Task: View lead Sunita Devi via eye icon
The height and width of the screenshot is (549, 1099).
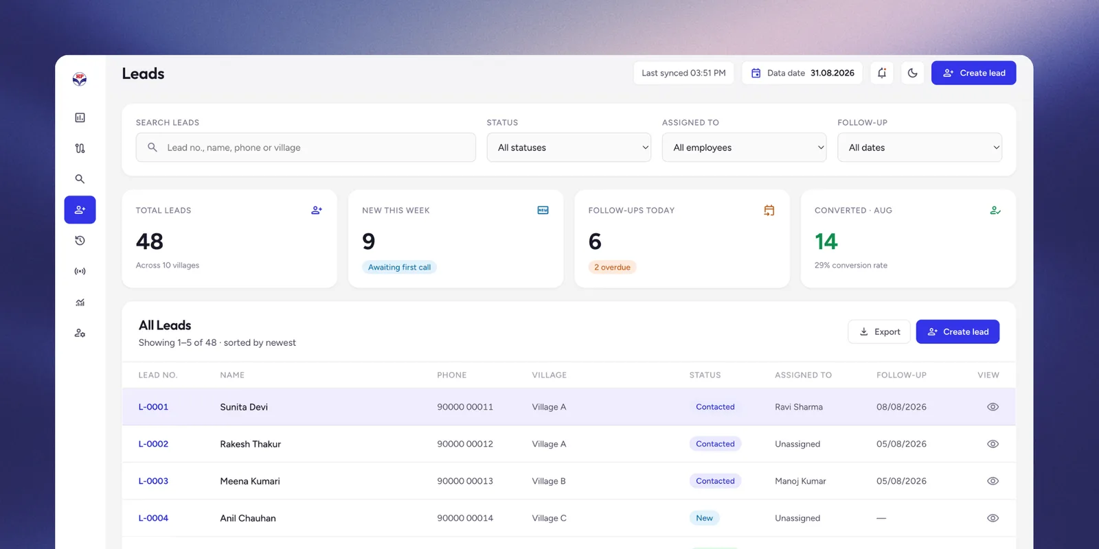Action: tap(993, 407)
